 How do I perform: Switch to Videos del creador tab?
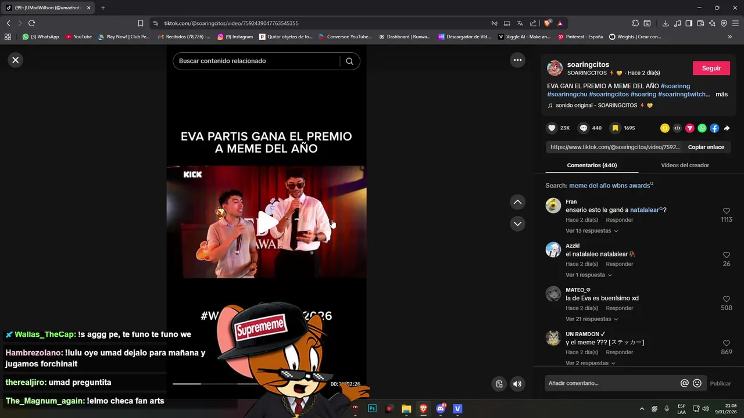[x=685, y=165]
